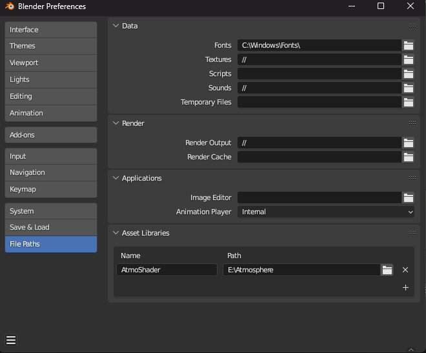Open the preferences hamburger menu

tap(11, 340)
